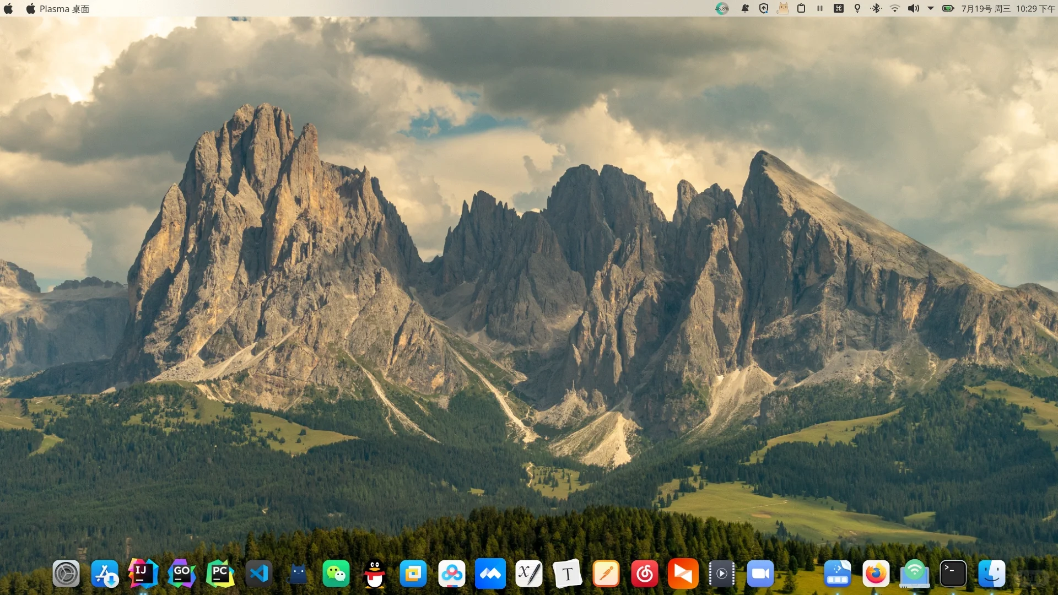This screenshot has height=595, width=1058.
Task: Open Visual Studio Code from the dock
Action: [x=258, y=573]
